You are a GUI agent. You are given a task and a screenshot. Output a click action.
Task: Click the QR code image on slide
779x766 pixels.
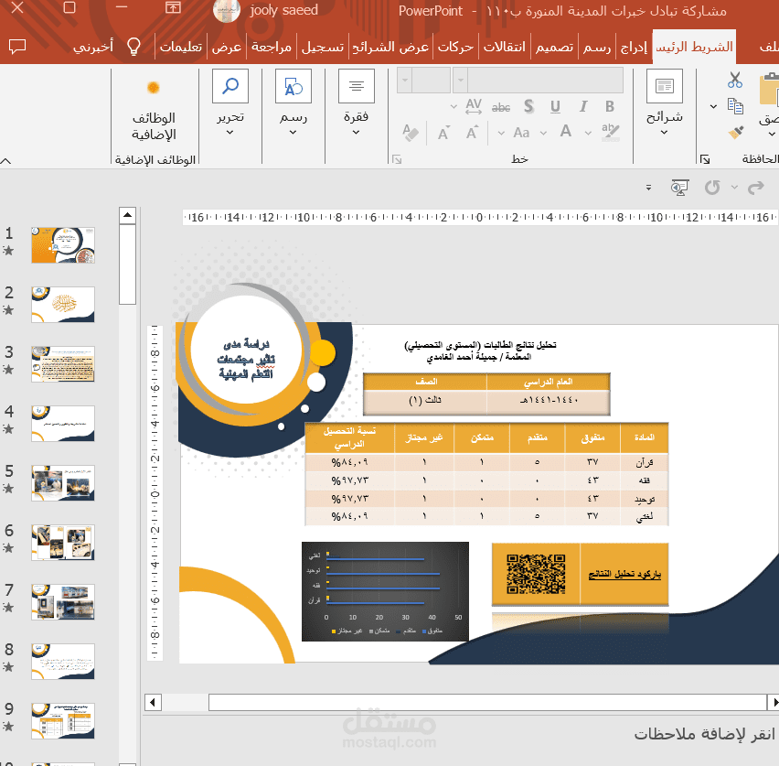coord(536,575)
